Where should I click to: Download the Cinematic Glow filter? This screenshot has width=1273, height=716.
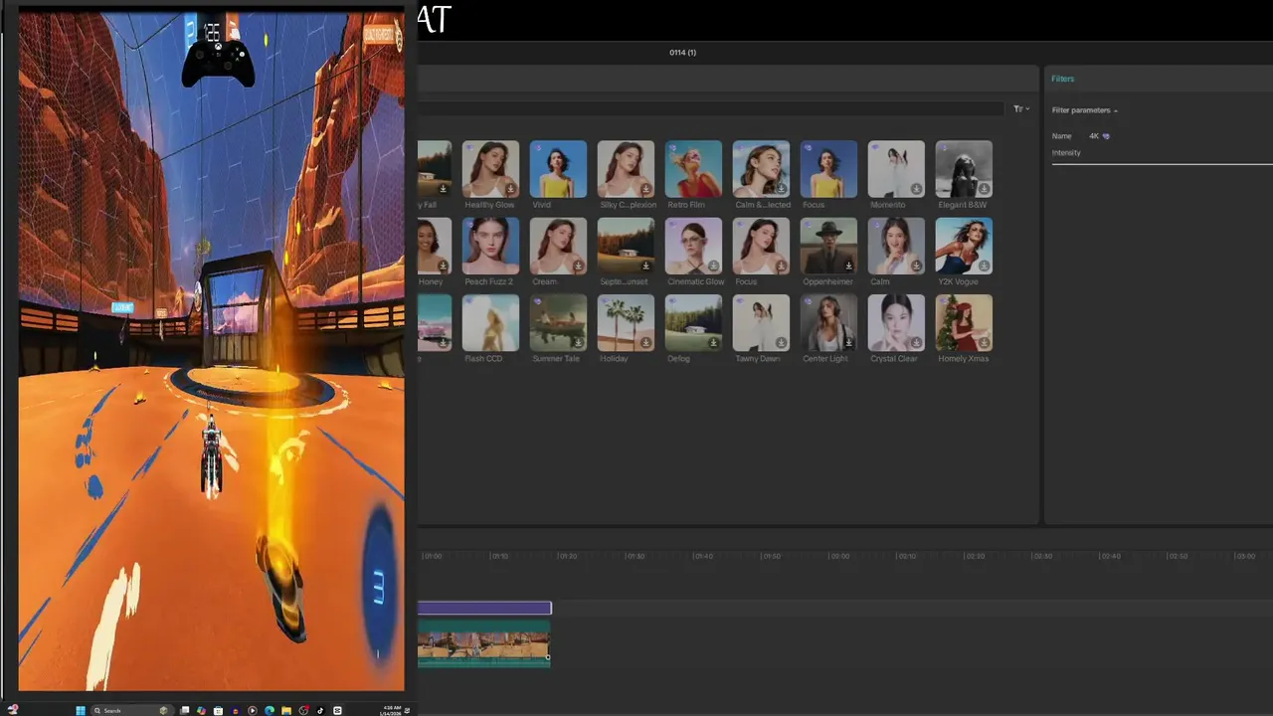tap(713, 266)
